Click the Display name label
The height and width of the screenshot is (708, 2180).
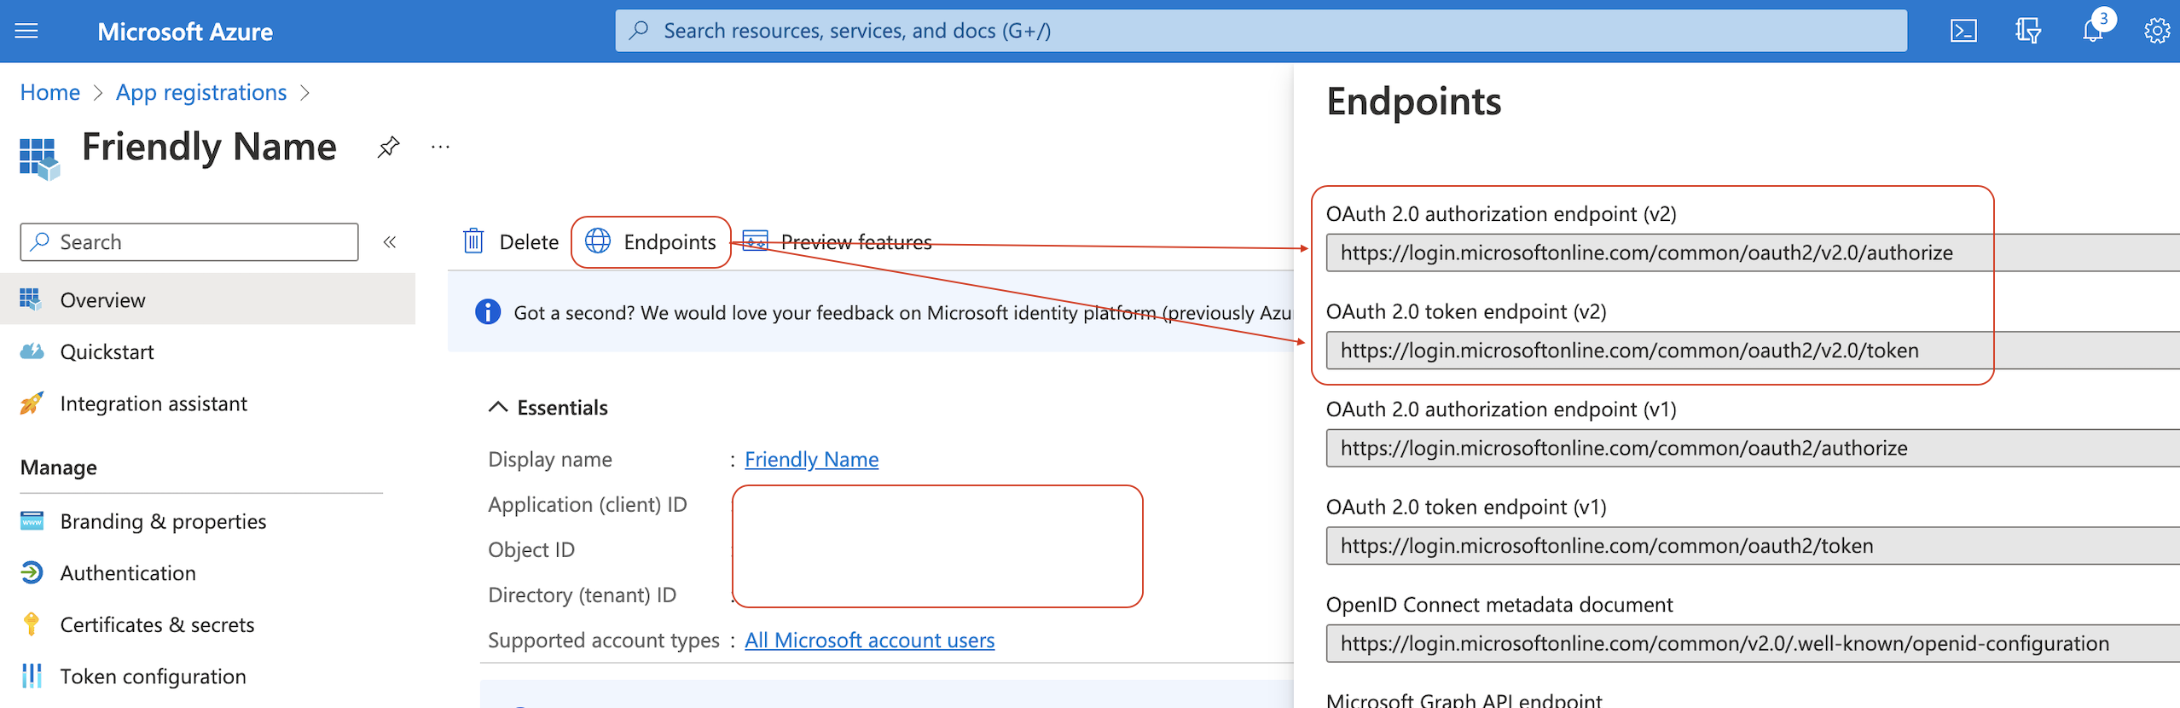(550, 459)
